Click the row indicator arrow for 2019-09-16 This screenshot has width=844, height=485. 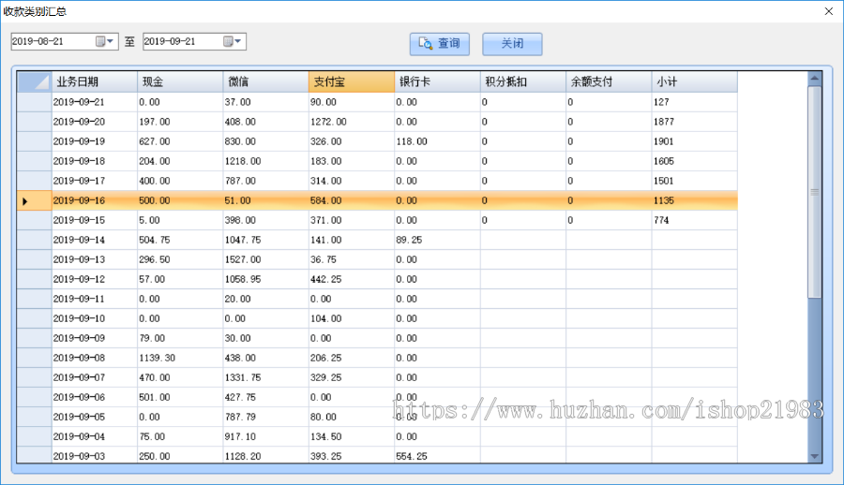pos(26,200)
